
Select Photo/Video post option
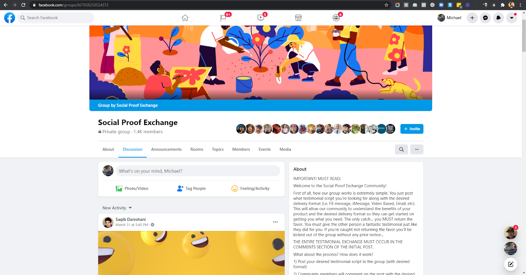132,188
